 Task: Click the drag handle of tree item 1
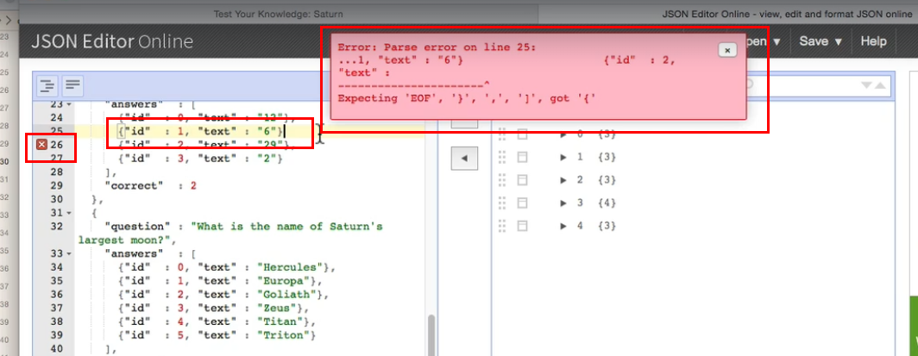coord(501,157)
